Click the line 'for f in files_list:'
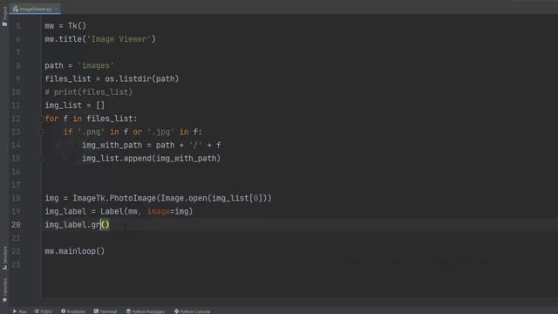 pos(91,119)
